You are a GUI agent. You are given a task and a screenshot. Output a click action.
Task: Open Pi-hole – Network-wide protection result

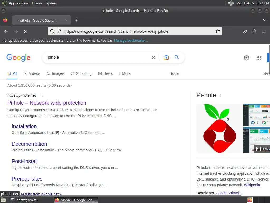(x=47, y=103)
